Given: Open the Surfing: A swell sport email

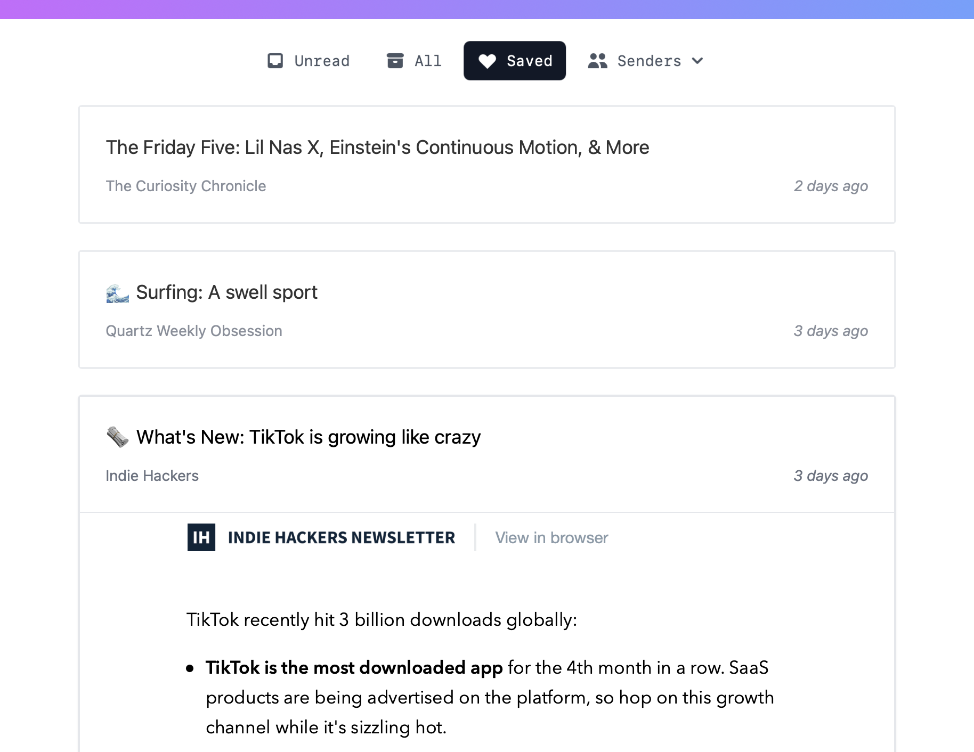Looking at the screenshot, I should (226, 292).
